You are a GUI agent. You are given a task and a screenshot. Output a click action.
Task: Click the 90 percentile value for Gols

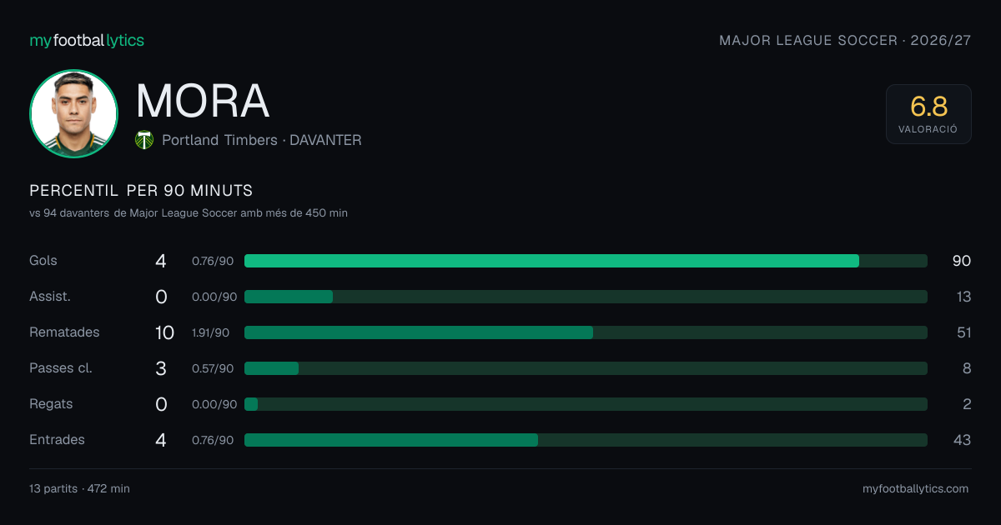pyautogui.click(x=962, y=261)
